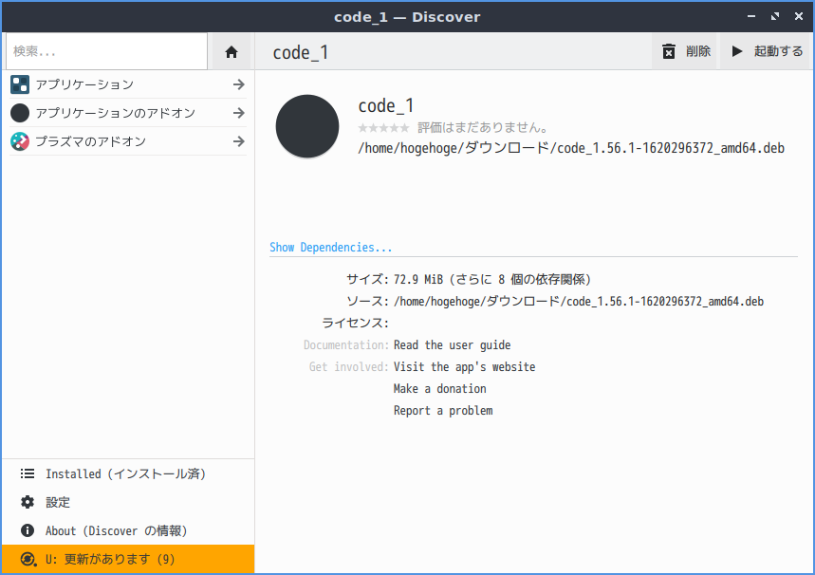This screenshot has width=815, height=575.
Task: Click the サイズ 72.9 MiB text
Action: coord(491,280)
